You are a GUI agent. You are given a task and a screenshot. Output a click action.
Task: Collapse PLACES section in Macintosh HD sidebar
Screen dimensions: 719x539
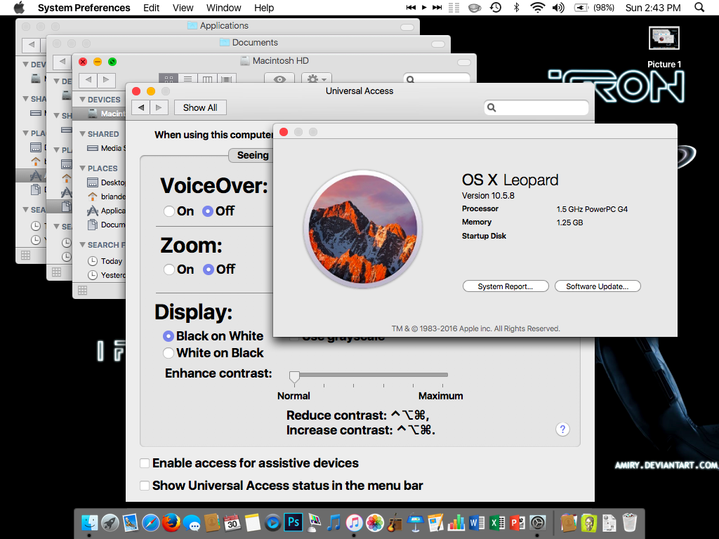(x=83, y=168)
